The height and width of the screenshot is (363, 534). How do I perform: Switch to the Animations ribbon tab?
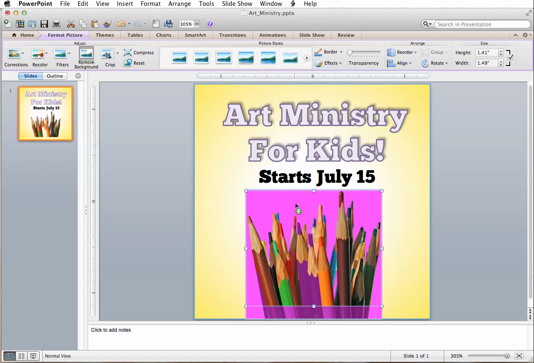point(272,35)
